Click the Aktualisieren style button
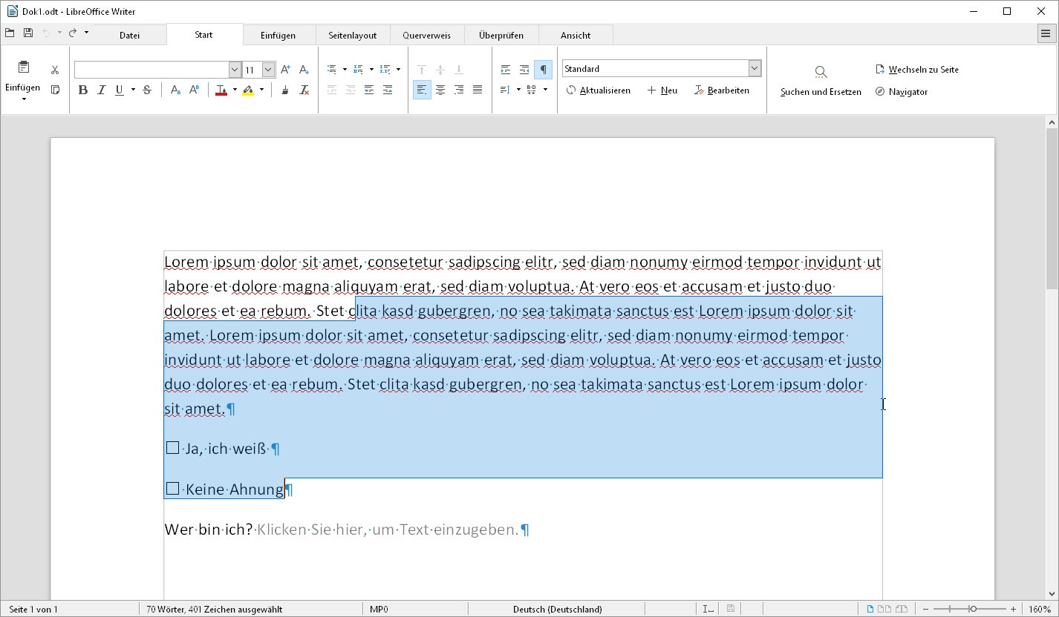This screenshot has width=1059, height=617. pyautogui.click(x=598, y=90)
